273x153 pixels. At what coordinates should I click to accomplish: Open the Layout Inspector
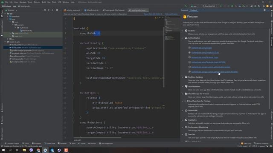pos(261,144)
